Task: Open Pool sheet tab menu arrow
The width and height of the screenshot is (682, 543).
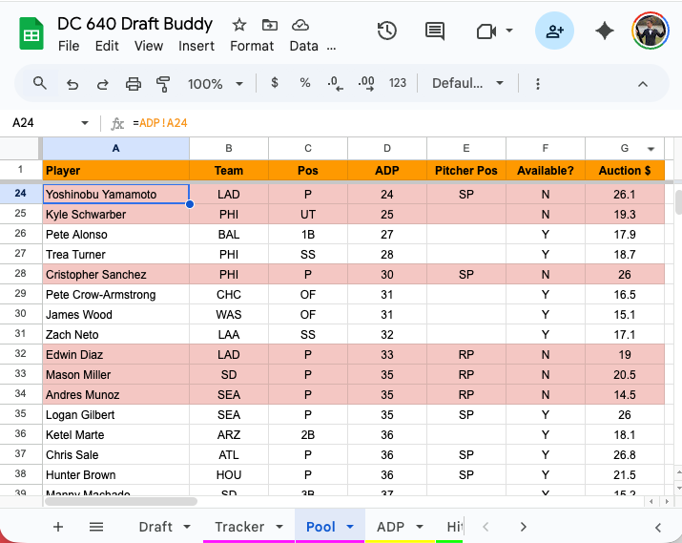Action: [350, 527]
